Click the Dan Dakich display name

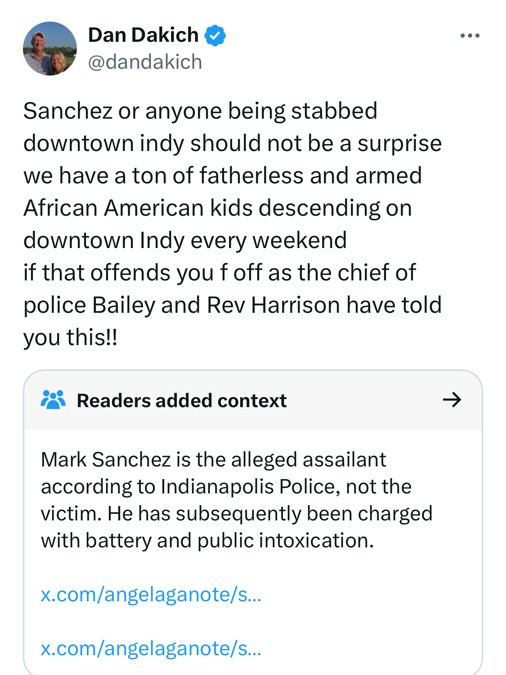coord(143,35)
